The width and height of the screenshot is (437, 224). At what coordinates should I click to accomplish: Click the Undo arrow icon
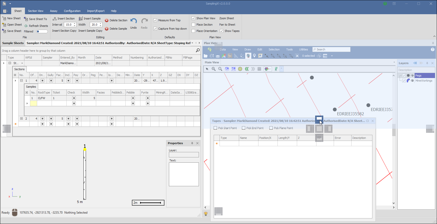point(134,21)
